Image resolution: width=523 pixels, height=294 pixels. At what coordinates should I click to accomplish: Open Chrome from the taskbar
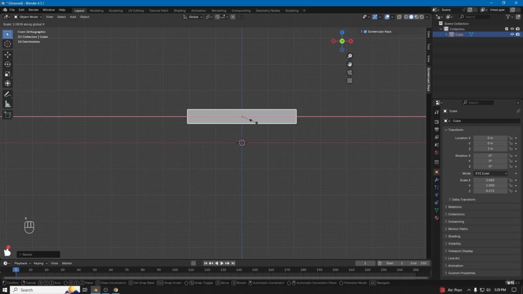116,290
